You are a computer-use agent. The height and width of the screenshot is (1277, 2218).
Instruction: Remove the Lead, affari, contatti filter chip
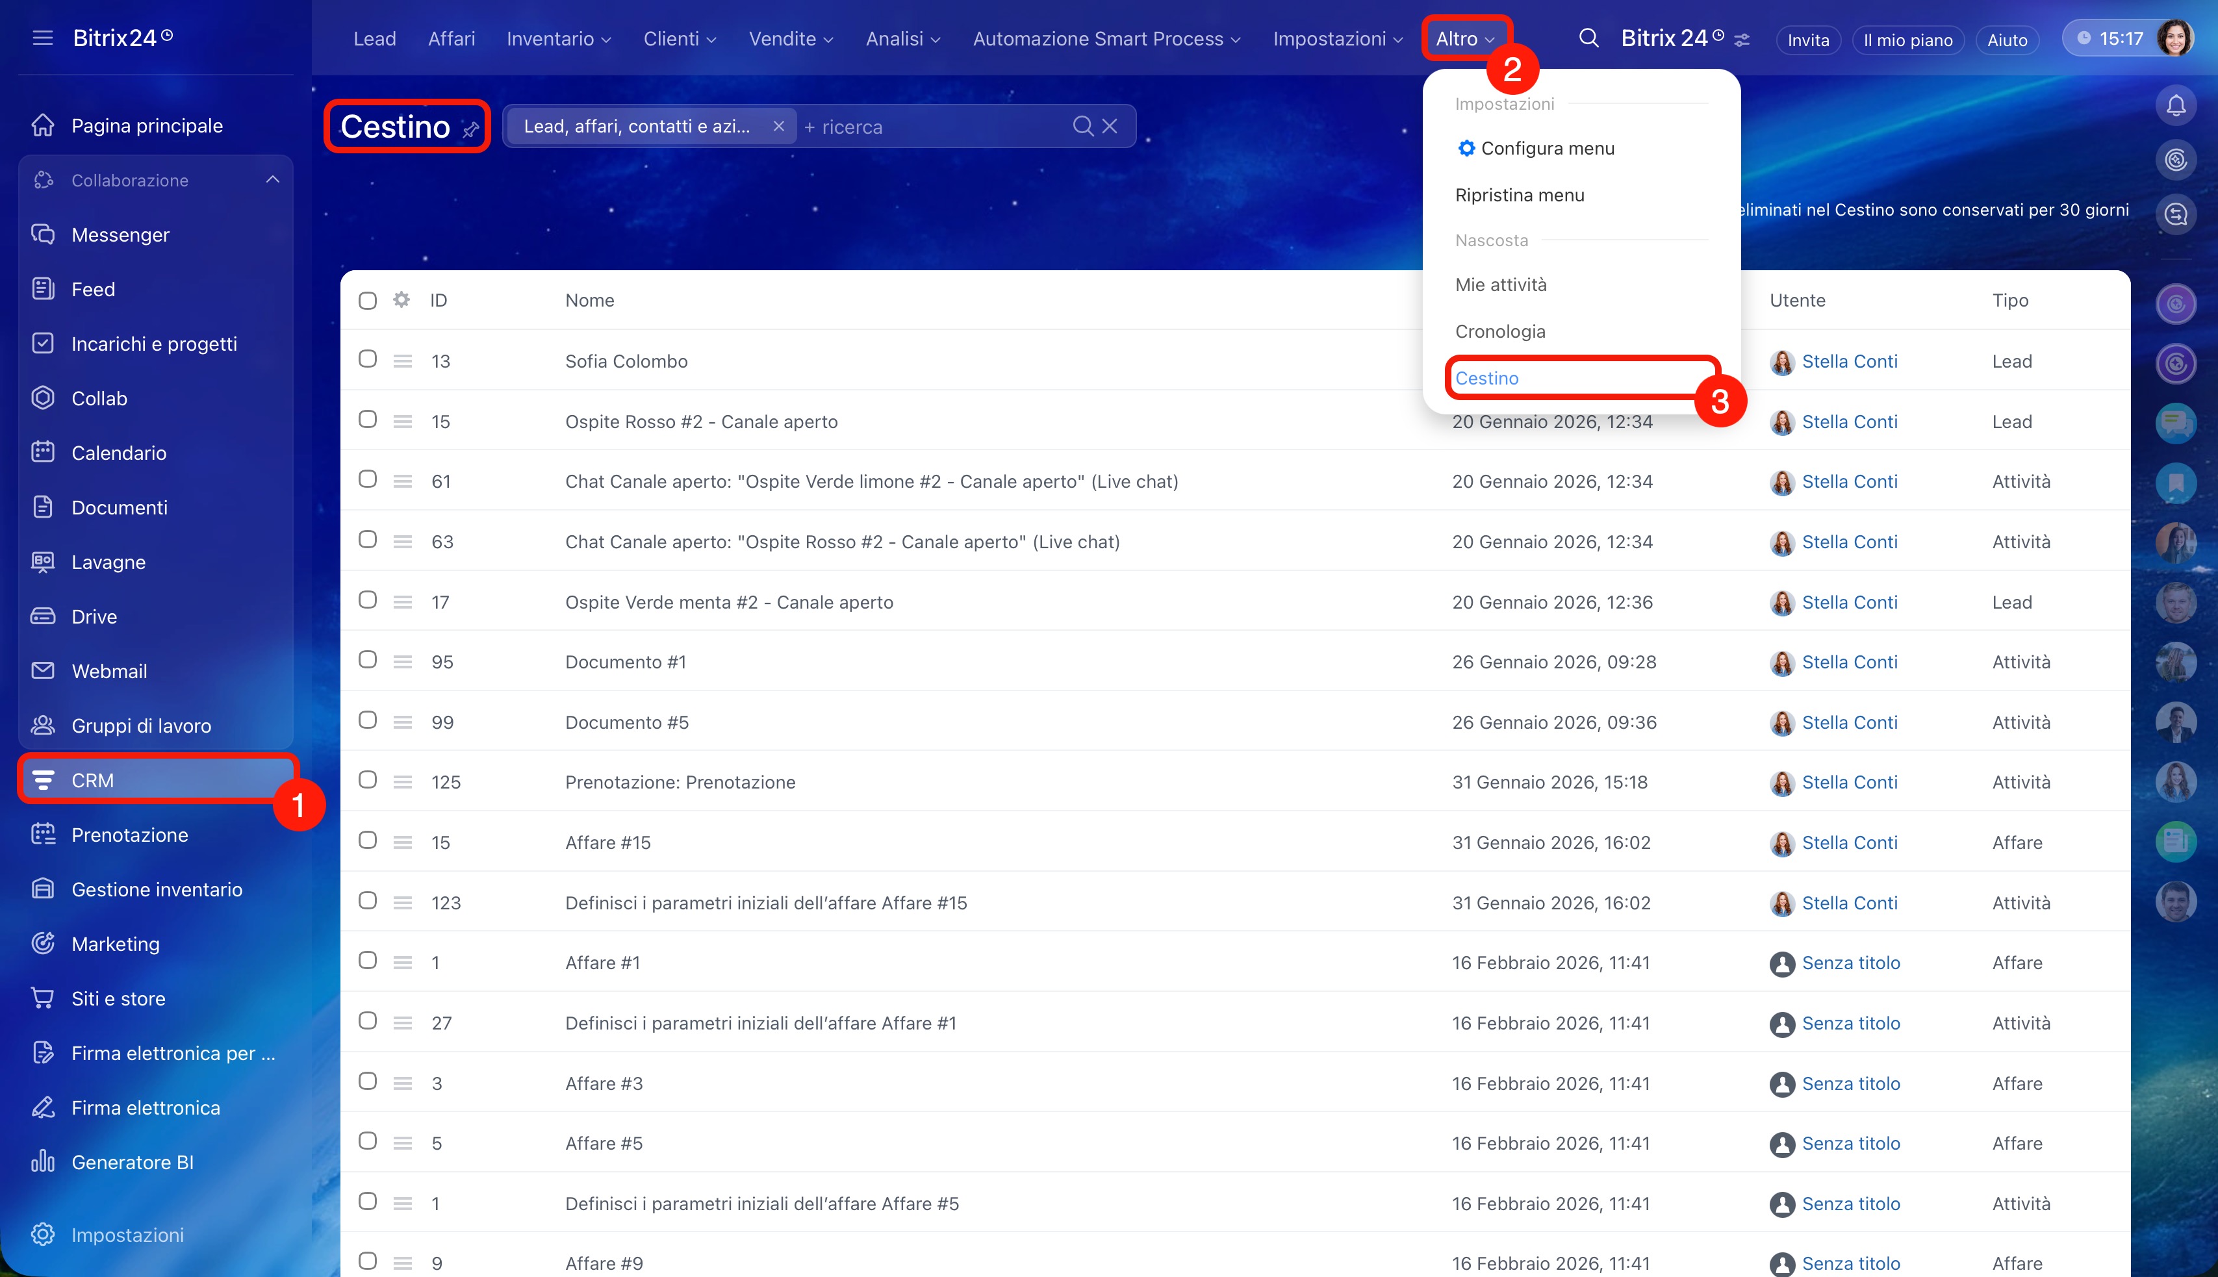[x=778, y=126]
